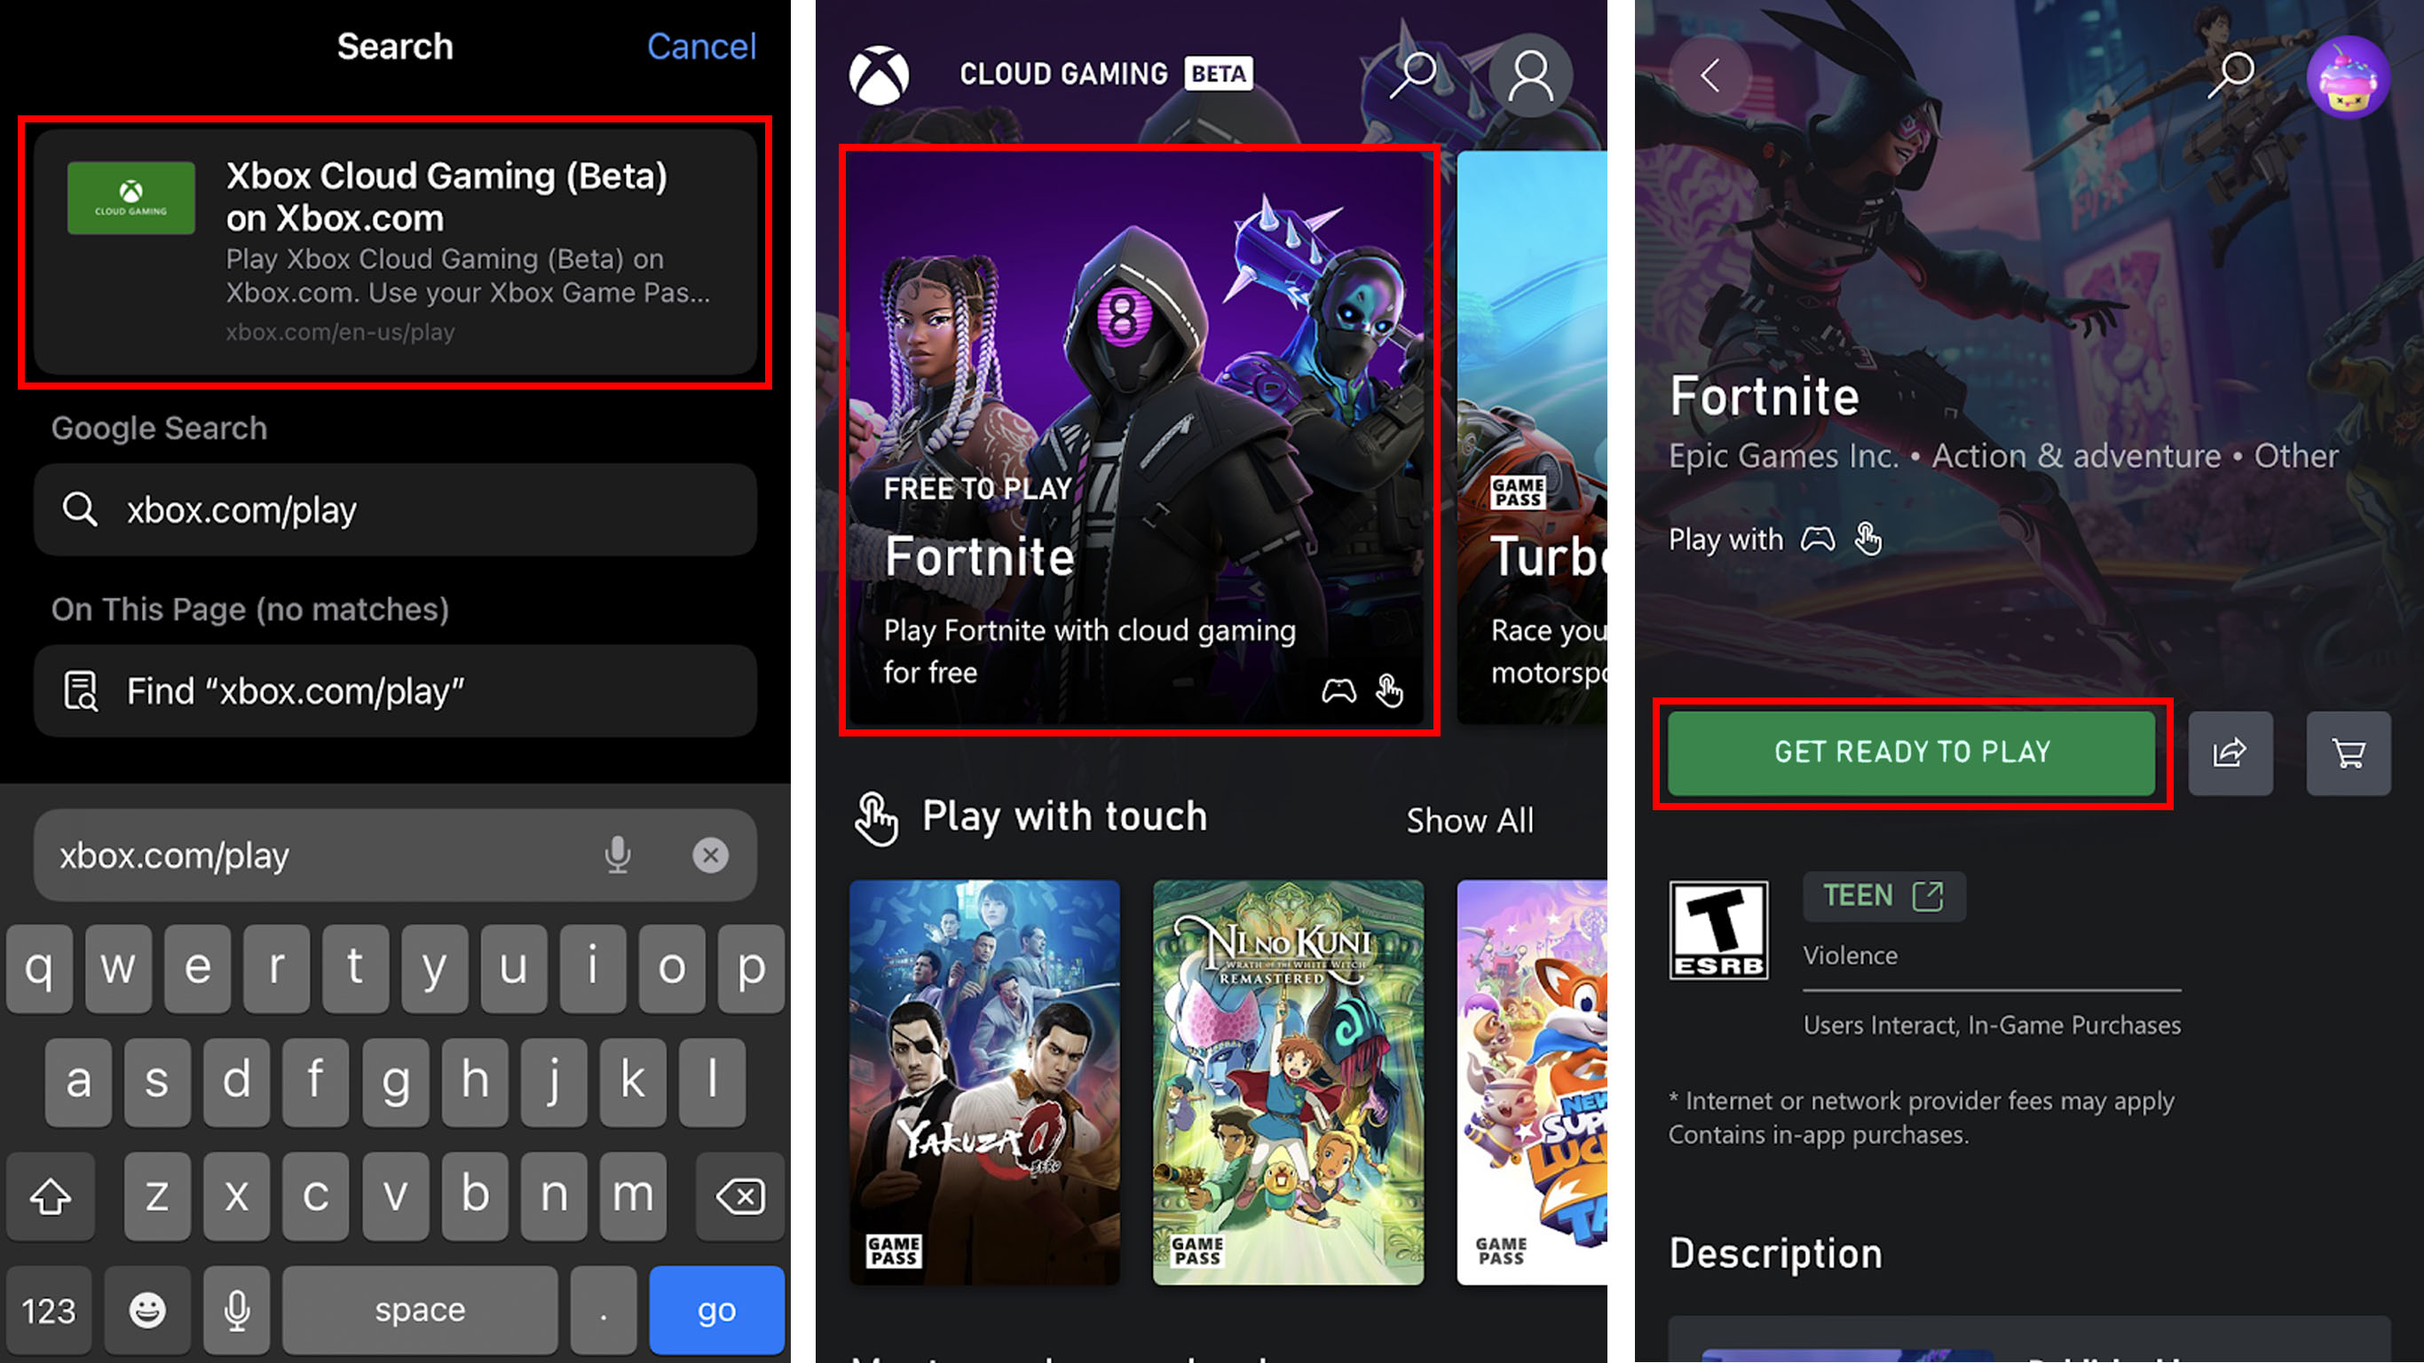
Task: Tap the 123 numbers key
Action: coord(49,1310)
